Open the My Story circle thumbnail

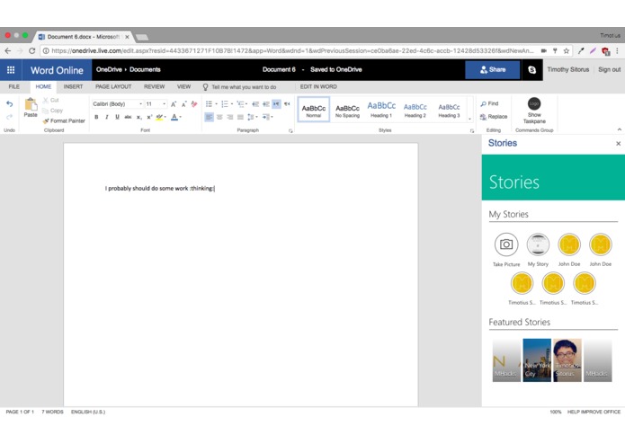(538, 244)
